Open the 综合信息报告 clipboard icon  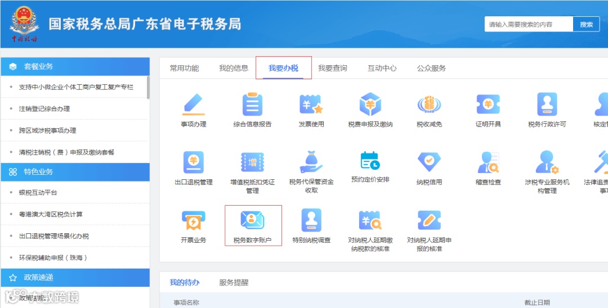(x=252, y=105)
